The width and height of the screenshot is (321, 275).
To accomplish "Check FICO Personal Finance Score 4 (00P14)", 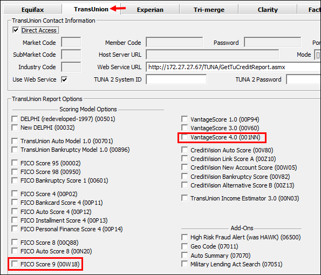I will point(15,229).
